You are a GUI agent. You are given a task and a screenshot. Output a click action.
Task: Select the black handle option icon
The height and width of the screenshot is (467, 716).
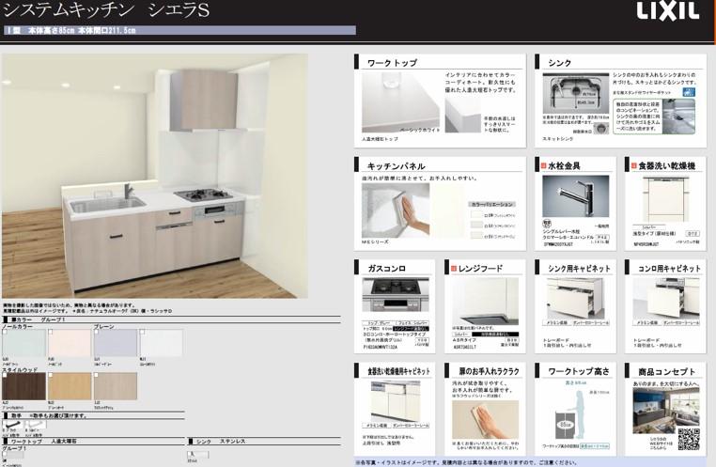pyautogui.click(x=12, y=426)
